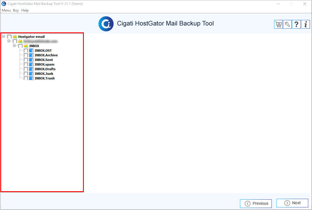The width and height of the screenshot is (312, 210).
Task: Select the INBOX.OST label
Action: 43,51
